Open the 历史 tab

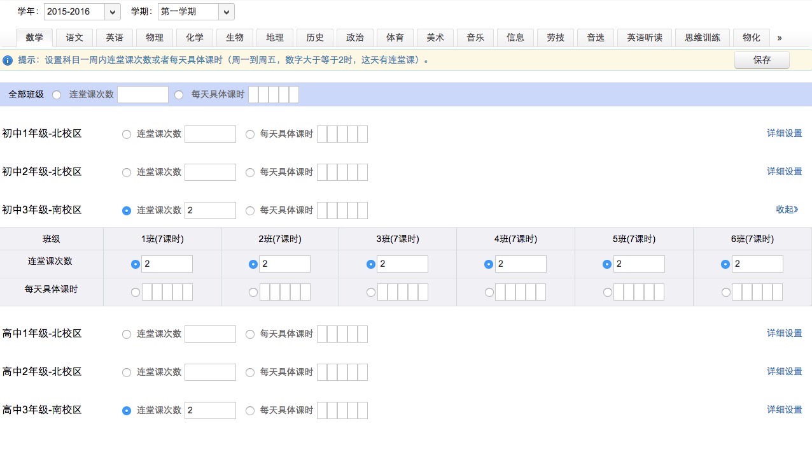click(x=315, y=38)
